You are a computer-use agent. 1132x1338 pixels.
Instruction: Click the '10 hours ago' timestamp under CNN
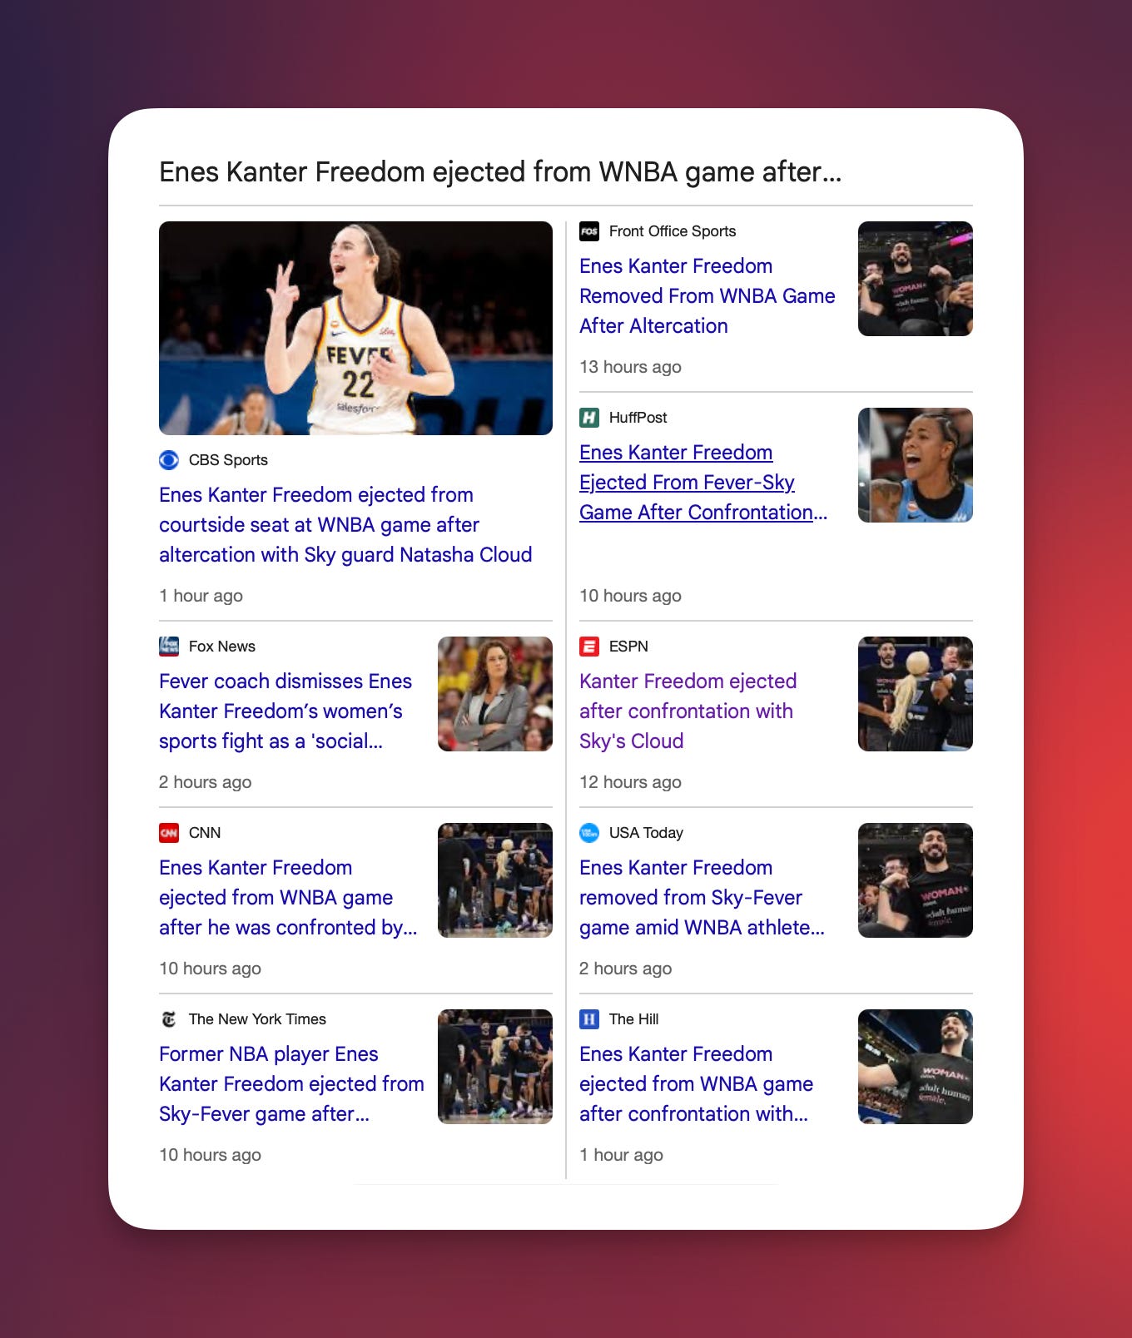210,969
